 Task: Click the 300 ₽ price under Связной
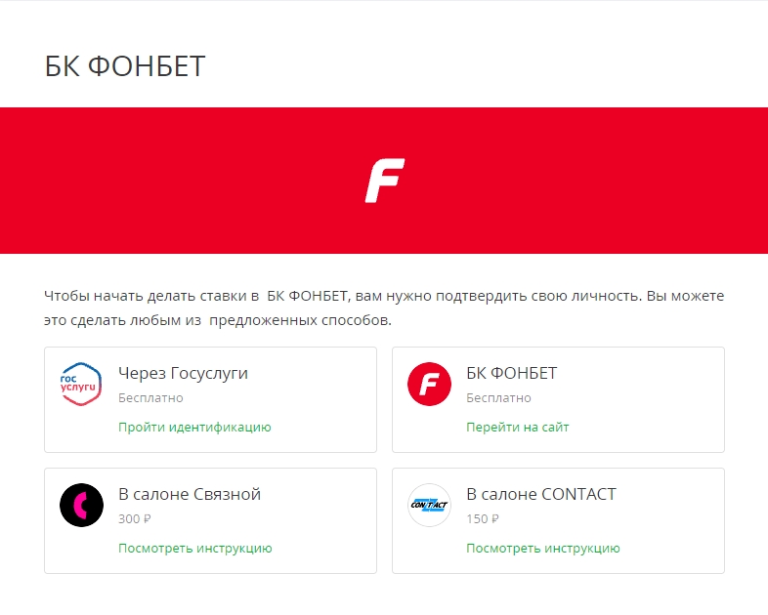135,519
